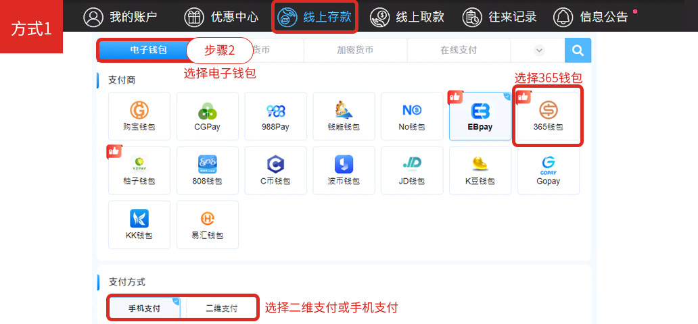This screenshot has height=324, width=698.
Task: Choose the 988Pay provider
Action: point(275,117)
